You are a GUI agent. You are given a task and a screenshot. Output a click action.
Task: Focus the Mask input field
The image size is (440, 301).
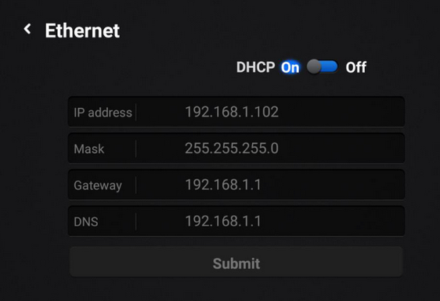[x=236, y=149]
